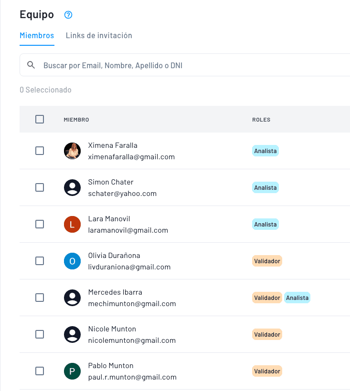The image size is (350, 391).
Task: Select the checkbox next to Pablo Munton
Action: pyautogui.click(x=40, y=371)
